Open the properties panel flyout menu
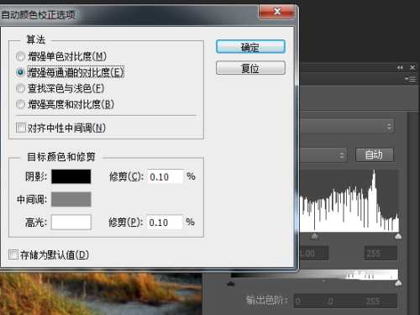 (411, 79)
